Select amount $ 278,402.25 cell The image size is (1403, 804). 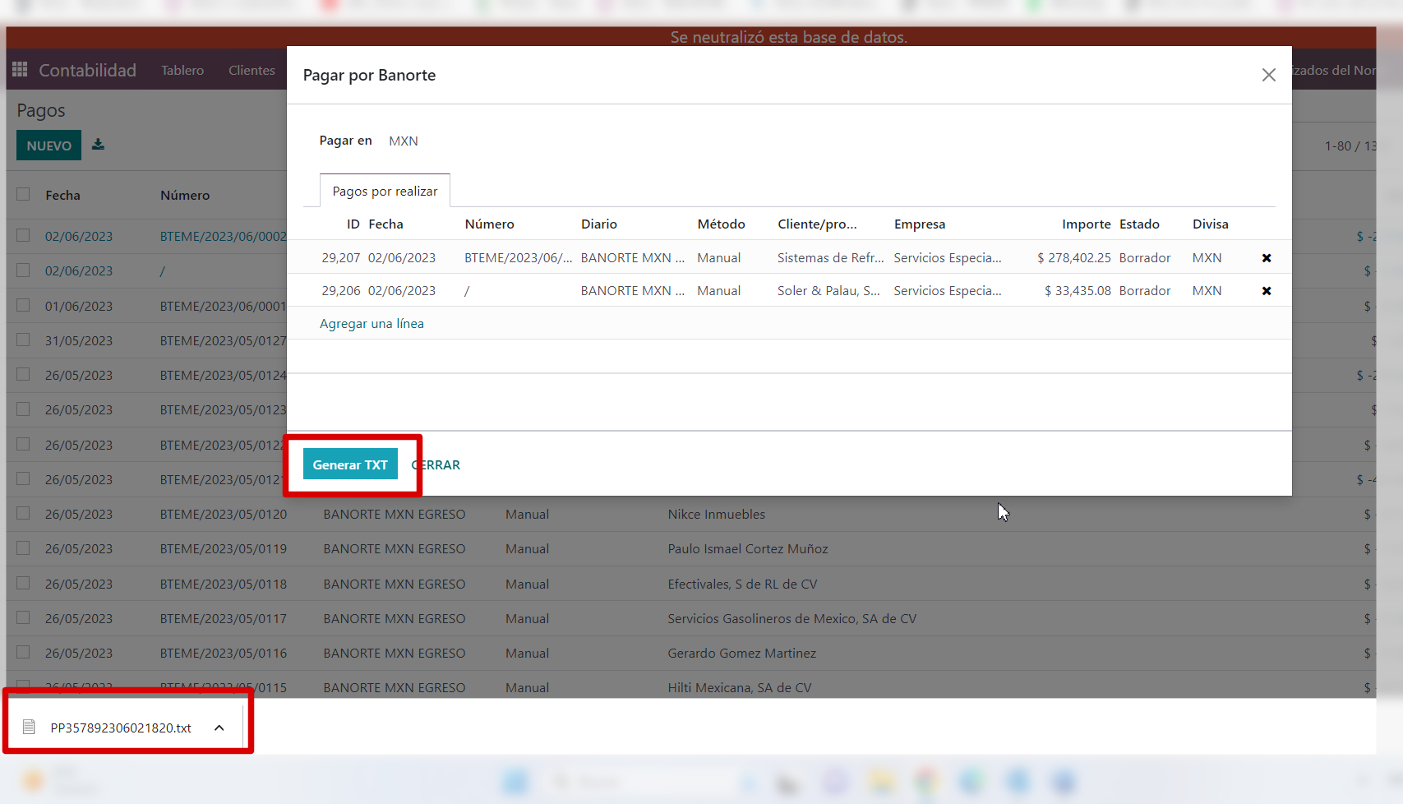point(1073,258)
